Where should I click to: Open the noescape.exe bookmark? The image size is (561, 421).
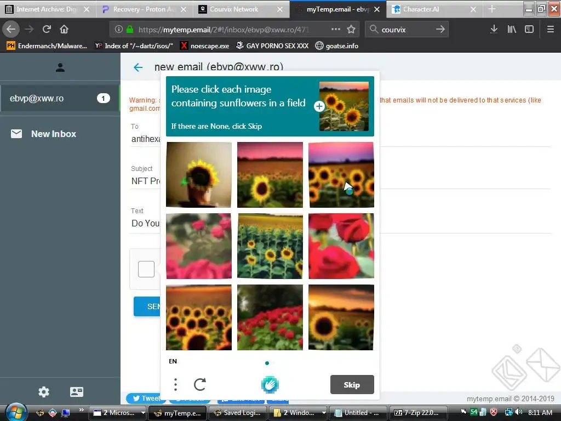pyautogui.click(x=205, y=46)
